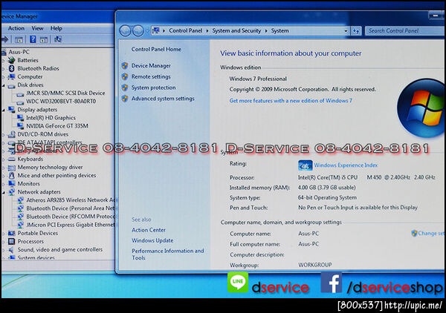
Task: Open Action Center link
Action: 149,230
